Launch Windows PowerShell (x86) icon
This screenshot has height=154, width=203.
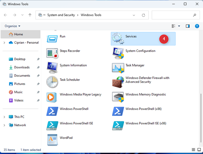pyautogui.click(x=118, y=111)
